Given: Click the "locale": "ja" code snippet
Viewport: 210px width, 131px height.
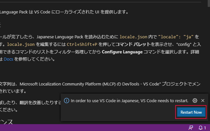Looking at the screenshot, I should click(176, 37).
